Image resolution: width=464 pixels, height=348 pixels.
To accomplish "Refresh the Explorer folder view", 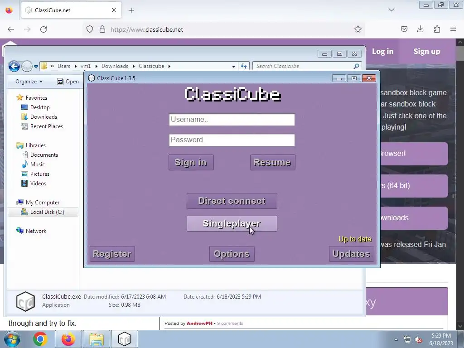I will (x=243, y=66).
